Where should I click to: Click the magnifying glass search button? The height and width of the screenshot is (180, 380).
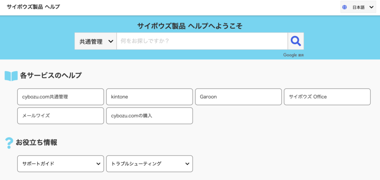296,41
